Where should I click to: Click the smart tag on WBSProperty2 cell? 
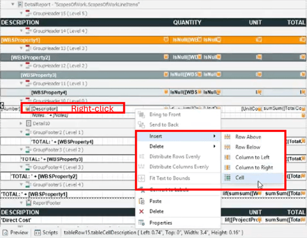pos(165,57)
